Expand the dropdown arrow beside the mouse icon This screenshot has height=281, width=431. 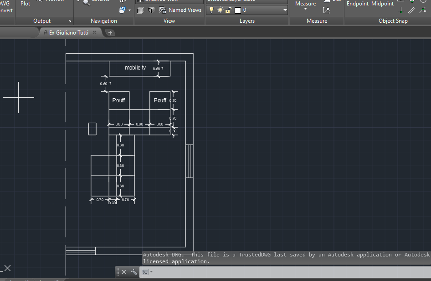[x=129, y=10]
